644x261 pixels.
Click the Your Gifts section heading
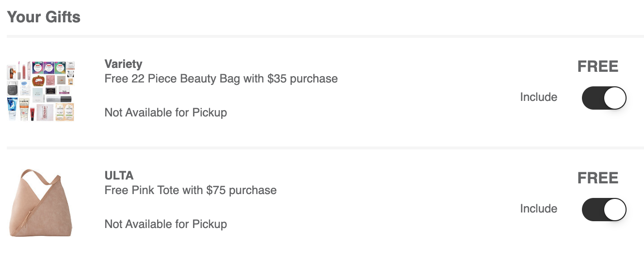coord(44,17)
